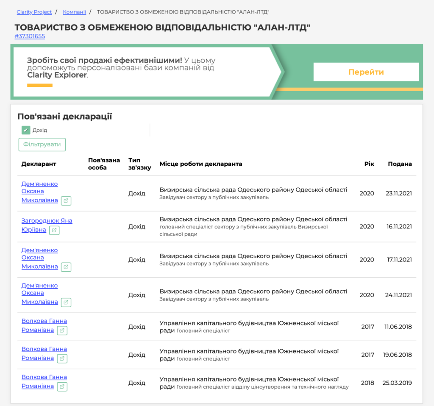
Task: Click company code #37301655 link
Action: [30, 36]
